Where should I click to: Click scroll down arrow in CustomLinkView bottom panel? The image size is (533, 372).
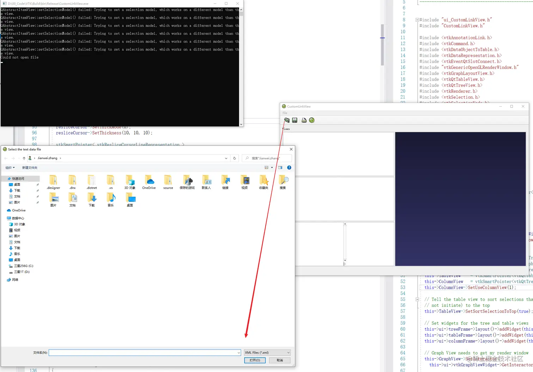click(345, 260)
